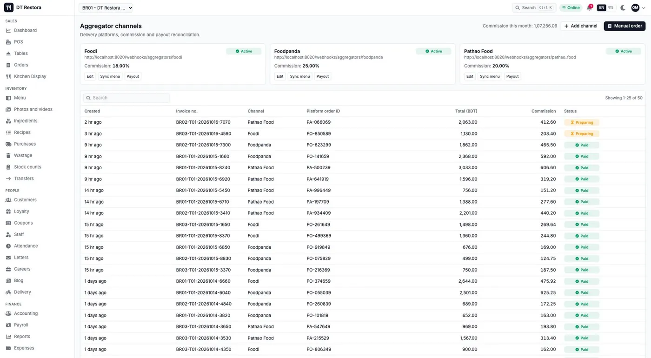
Task: Click the Attendance clock icon
Action: (8, 246)
